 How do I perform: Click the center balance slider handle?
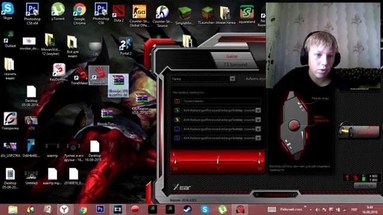[x=218, y=161]
